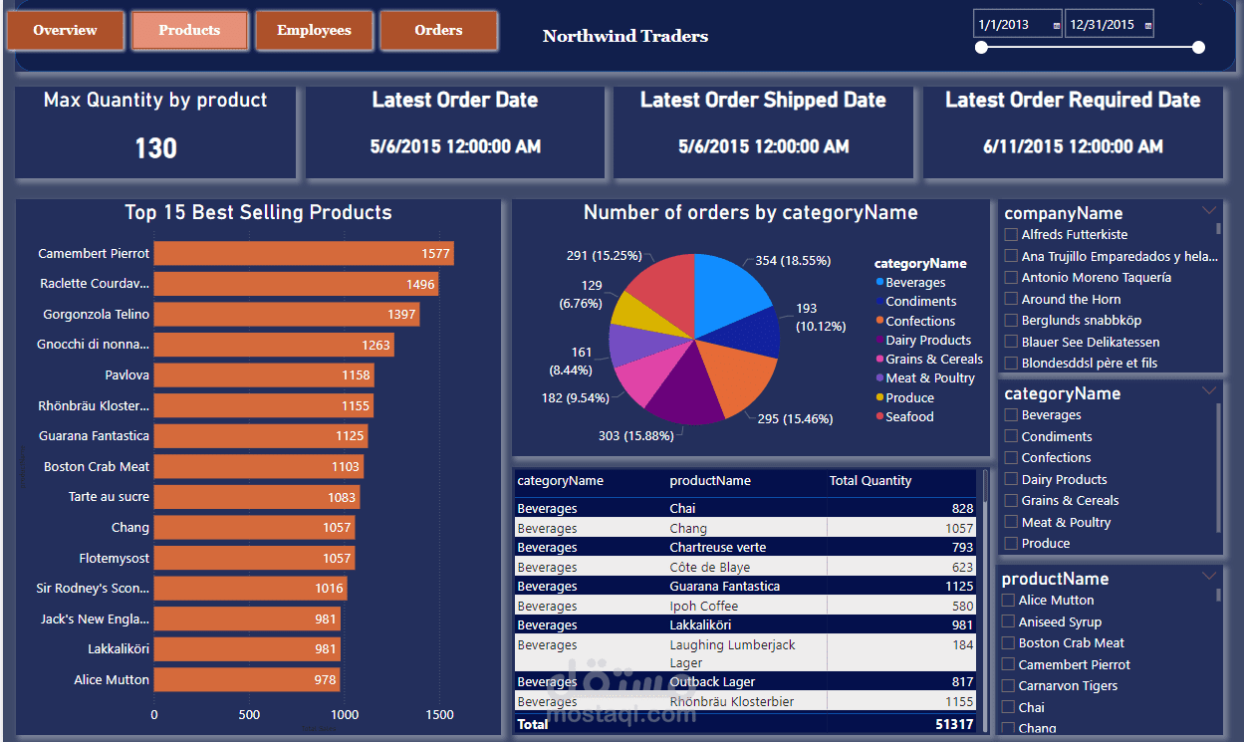This screenshot has width=1244, height=742.
Task: Sort table by categoryName column header
Action: click(560, 481)
